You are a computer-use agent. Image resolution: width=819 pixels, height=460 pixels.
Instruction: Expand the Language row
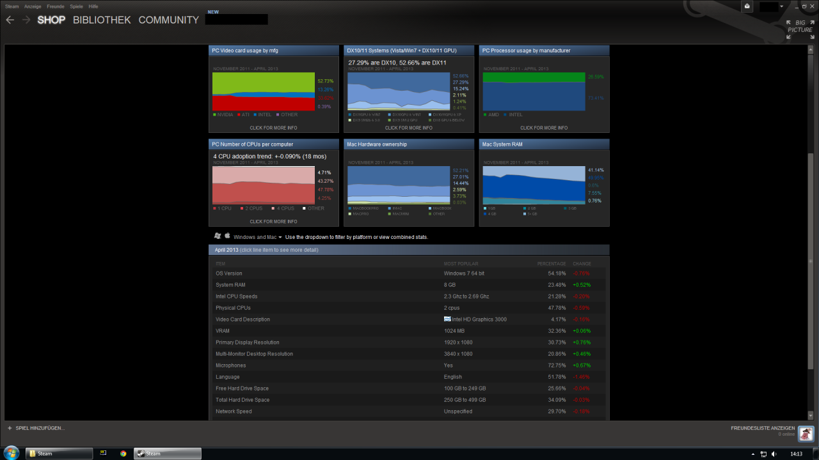coord(409,377)
